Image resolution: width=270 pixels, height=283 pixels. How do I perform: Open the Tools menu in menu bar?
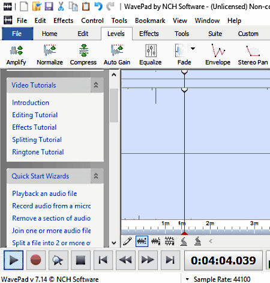(119, 20)
